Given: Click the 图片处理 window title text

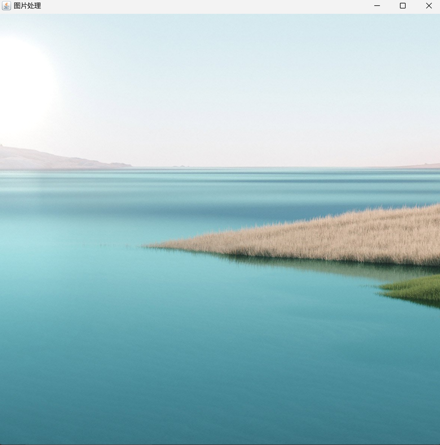Looking at the screenshot, I should pyautogui.click(x=27, y=6).
